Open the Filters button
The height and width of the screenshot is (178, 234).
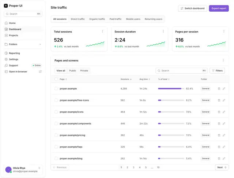(217, 71)
